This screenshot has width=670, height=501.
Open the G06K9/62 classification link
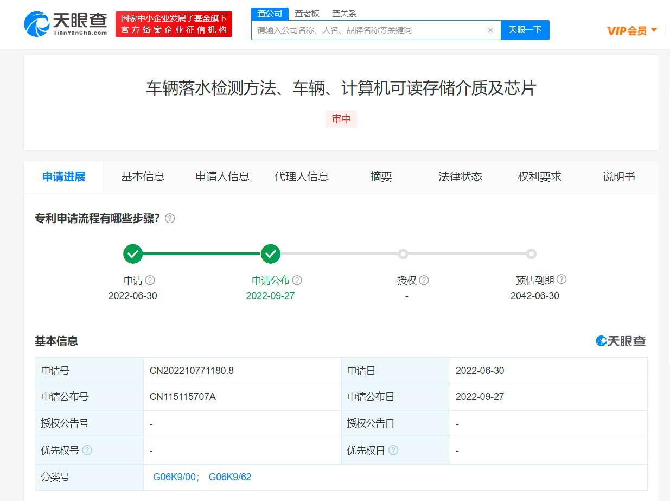tap(230, 477)
